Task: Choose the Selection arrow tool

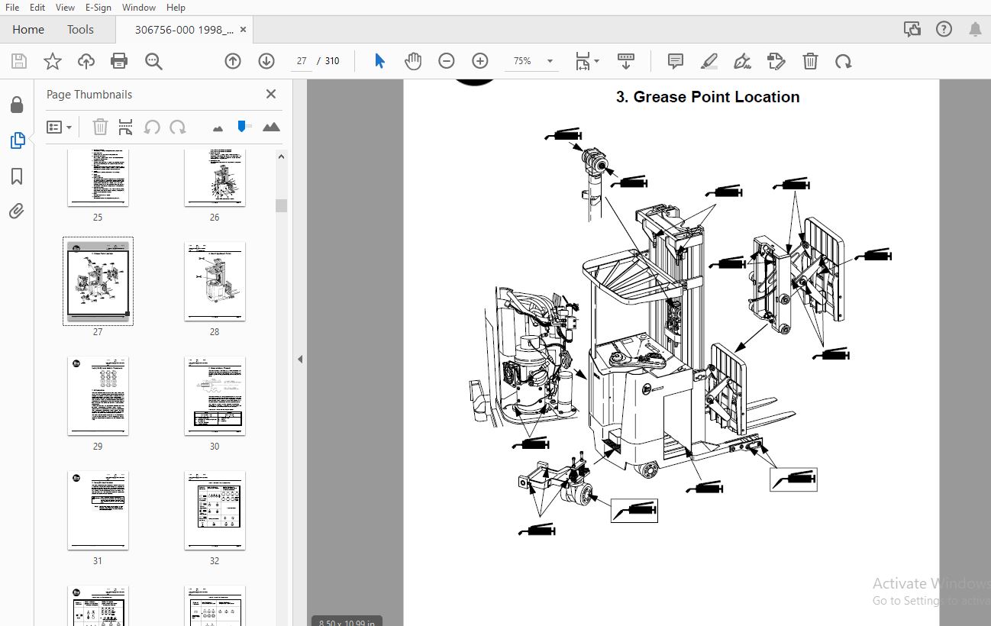Action: click(x=379, y=61)
